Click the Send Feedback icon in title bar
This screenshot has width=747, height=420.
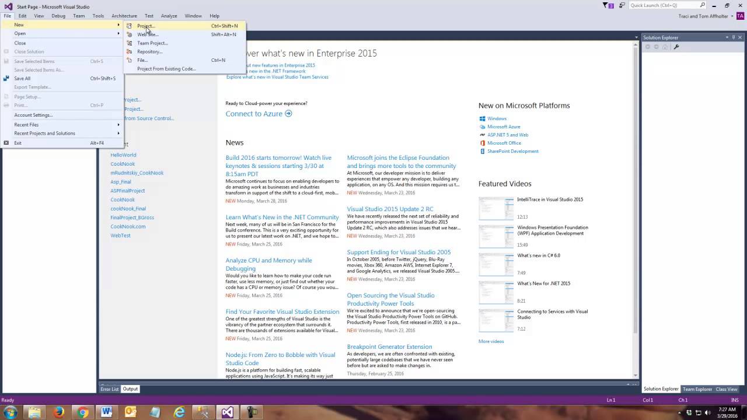tap(621, 5)
